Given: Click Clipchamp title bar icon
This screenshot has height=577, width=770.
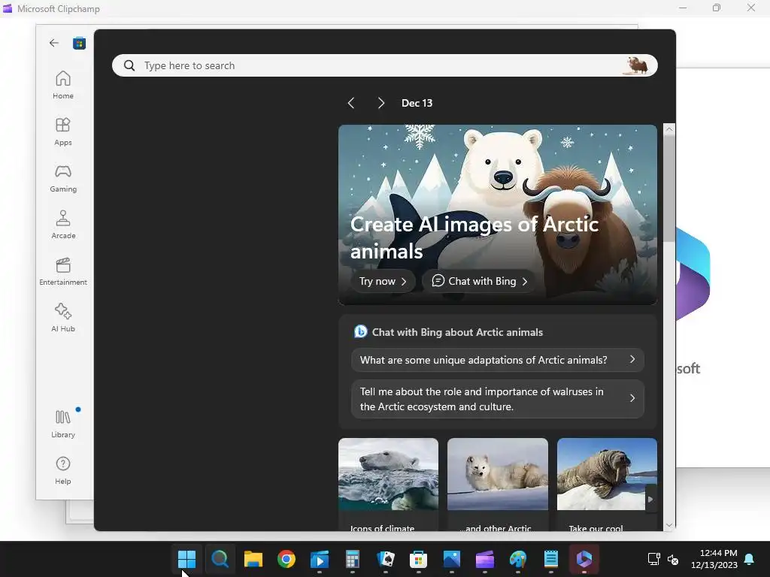Looking at the screenshot, I should point(8,8).
